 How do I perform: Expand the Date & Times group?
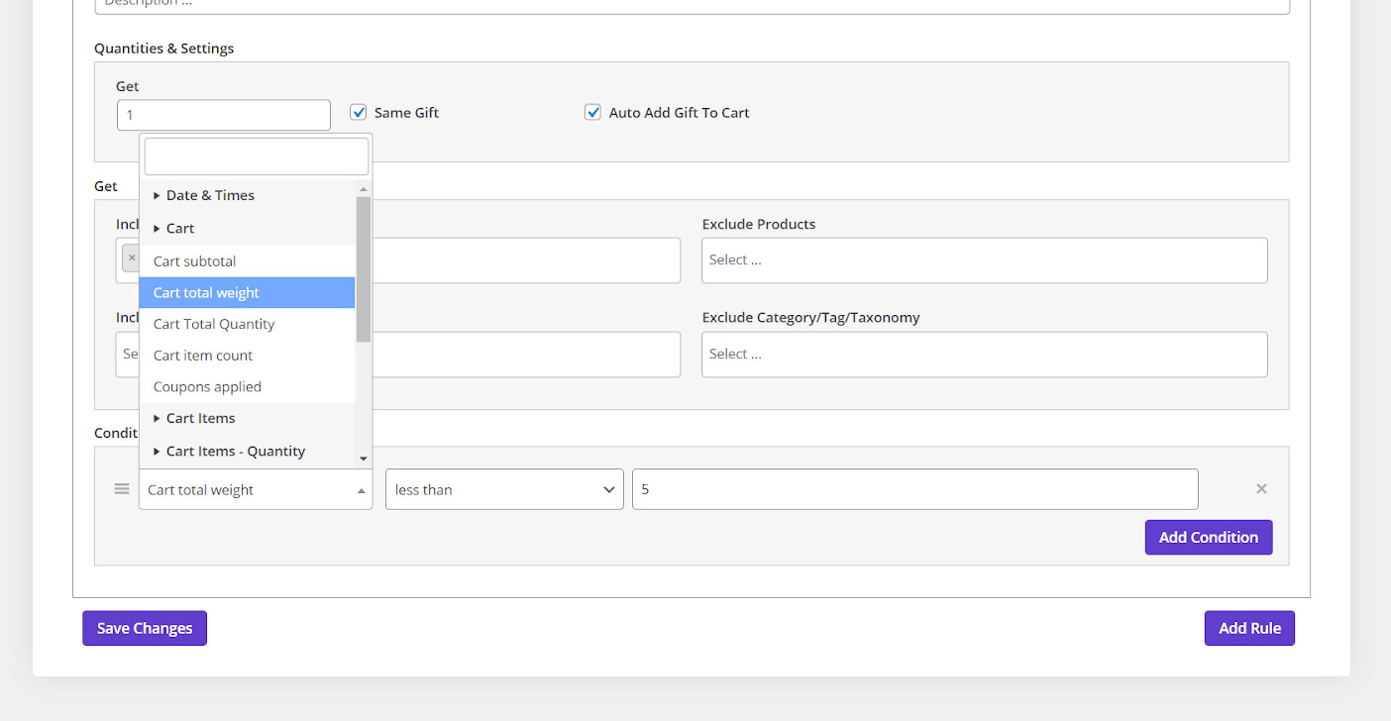(210, 195)
